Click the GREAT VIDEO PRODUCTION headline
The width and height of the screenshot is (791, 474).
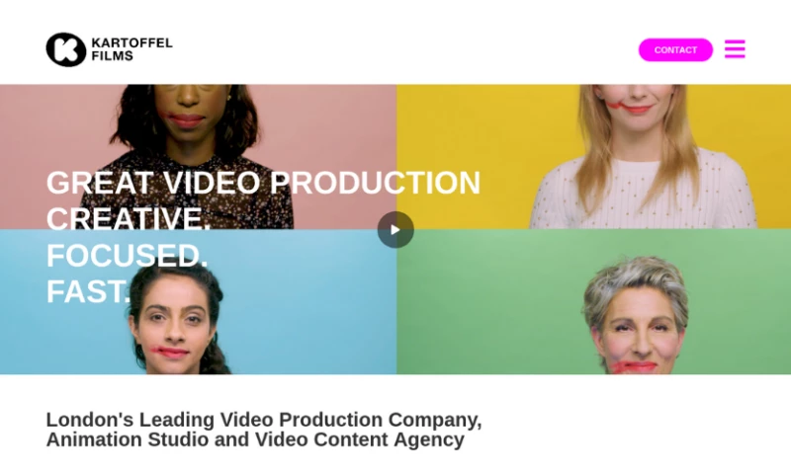click(263, 183)
